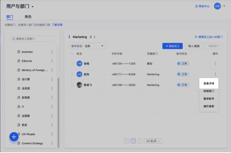Click the search magnifier icon
Screen dimensions: 231x153
click(14, 39)
